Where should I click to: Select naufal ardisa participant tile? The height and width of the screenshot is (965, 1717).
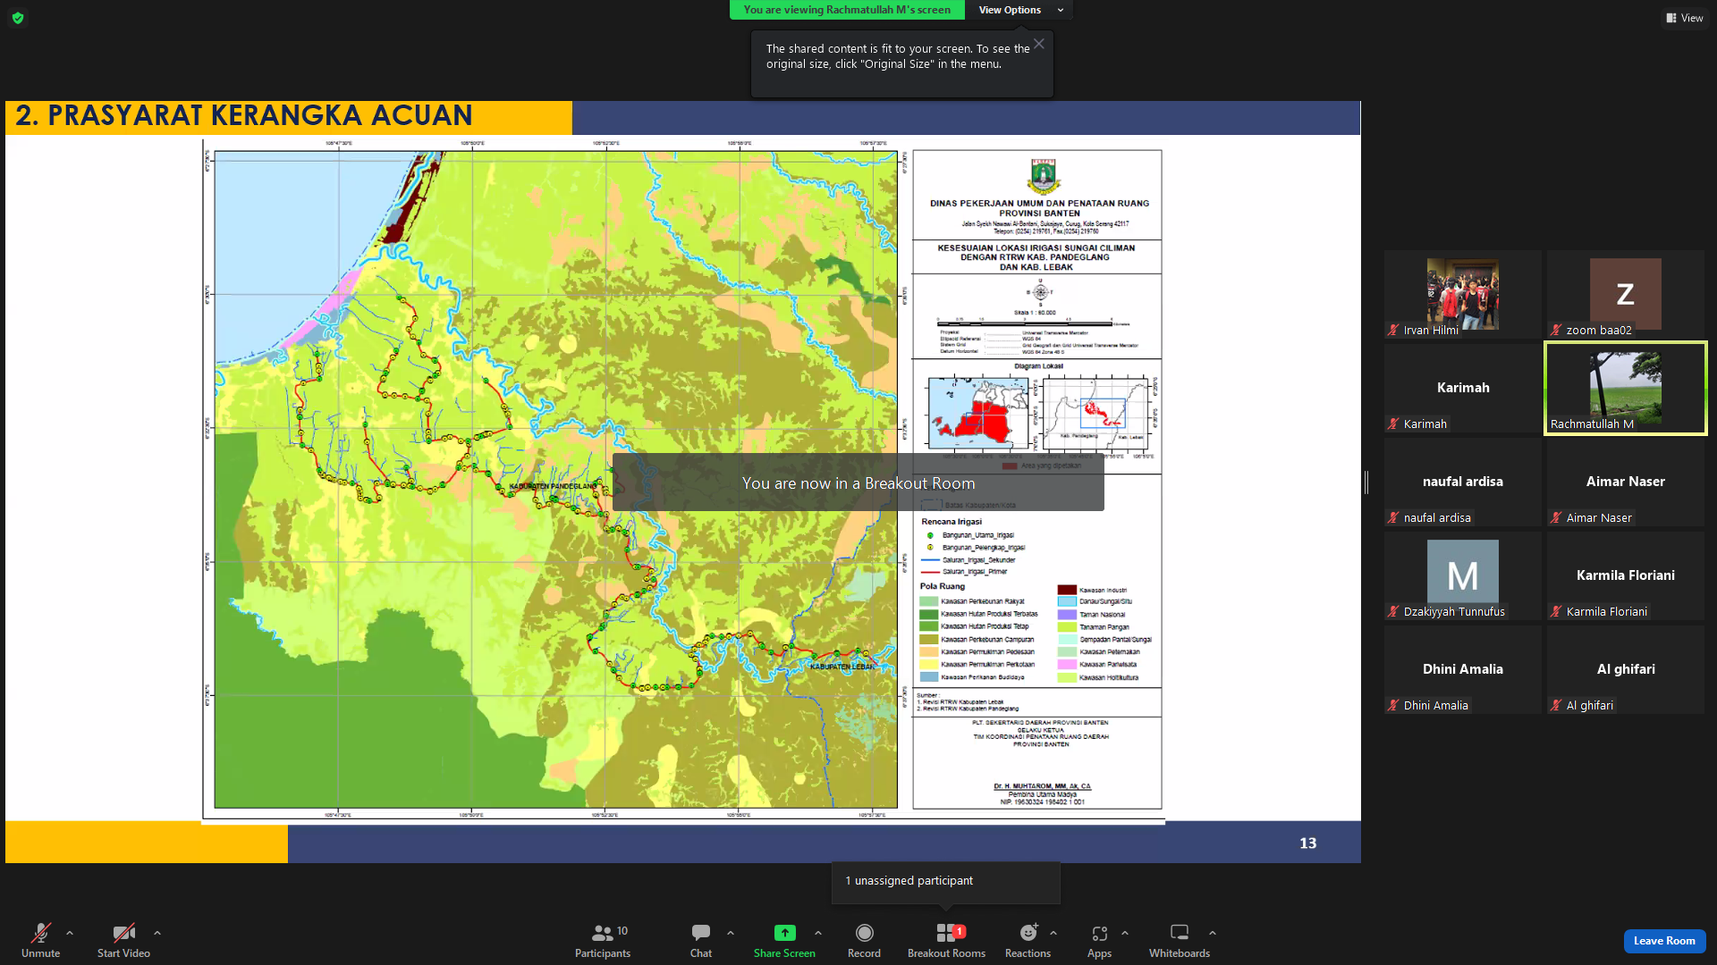click(1463, 482)
